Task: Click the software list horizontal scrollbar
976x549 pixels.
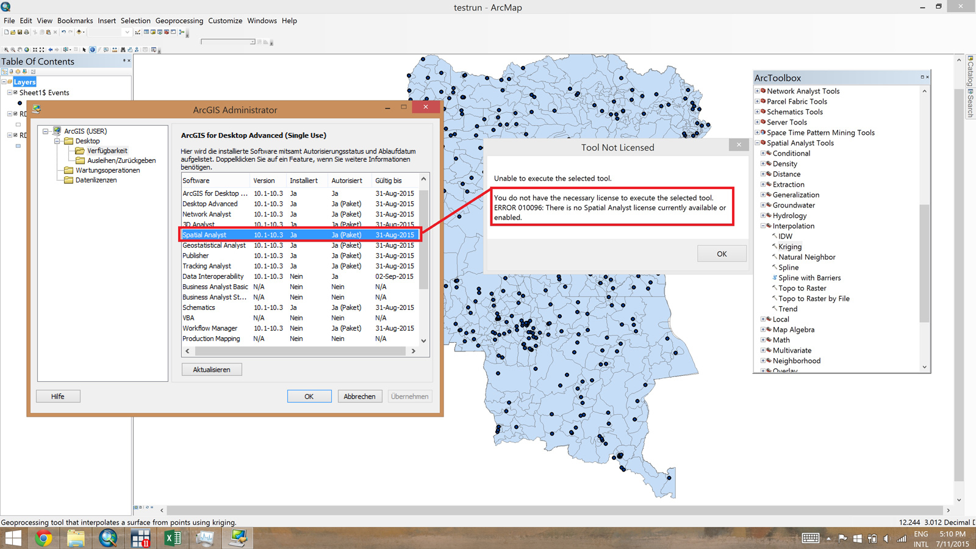Action: click(300, 351)
